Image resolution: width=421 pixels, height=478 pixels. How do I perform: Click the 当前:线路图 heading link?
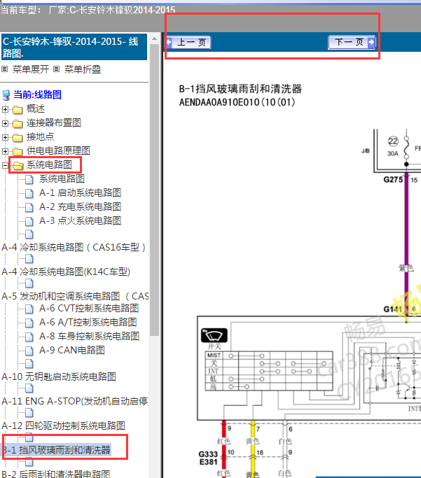pyautogui.click(x=37, y=94)
